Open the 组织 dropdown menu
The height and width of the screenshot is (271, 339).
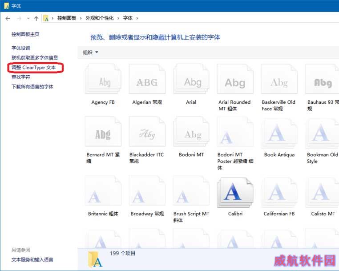(x=90, y=53)
